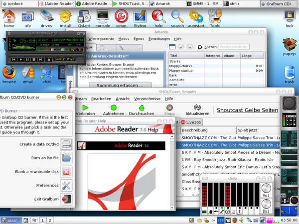Open the chat desktop icon

[x=46, y=74]
